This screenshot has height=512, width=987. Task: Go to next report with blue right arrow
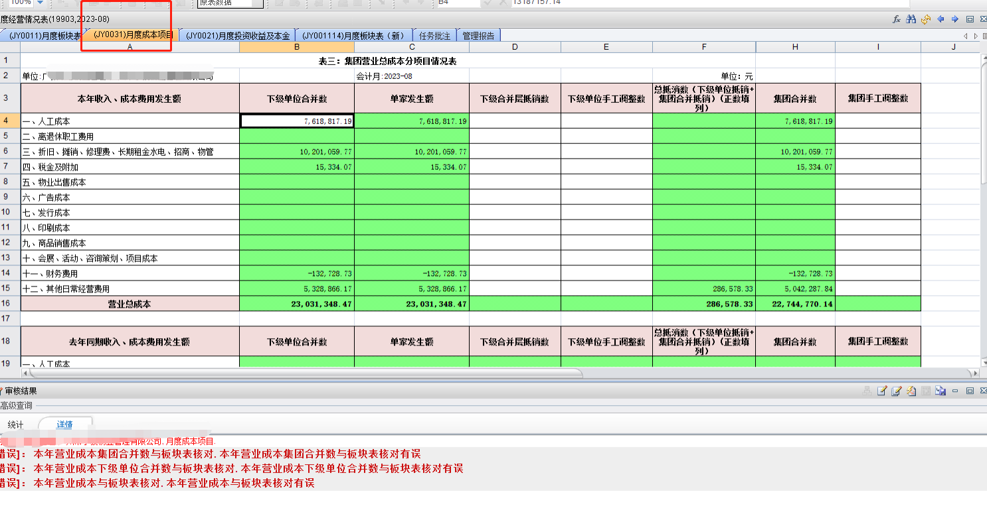955,19
